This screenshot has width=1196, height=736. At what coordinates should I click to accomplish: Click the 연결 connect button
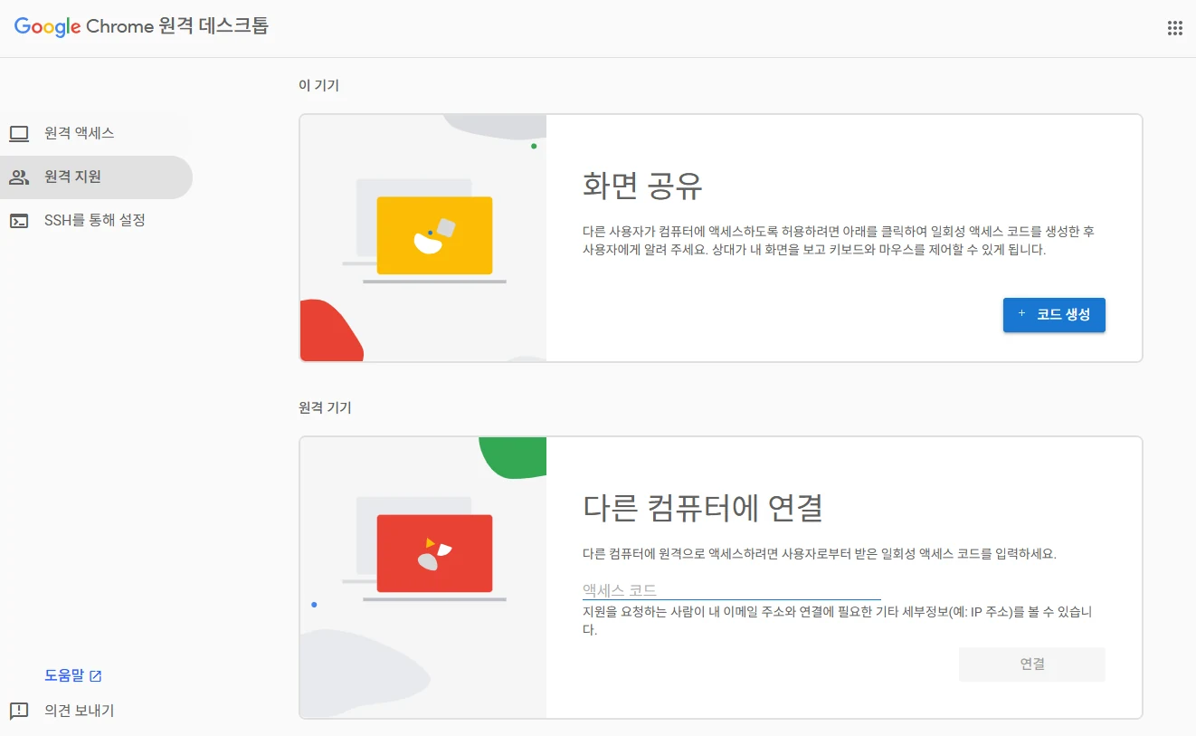pyautogui.click(x=1032, y=664)
